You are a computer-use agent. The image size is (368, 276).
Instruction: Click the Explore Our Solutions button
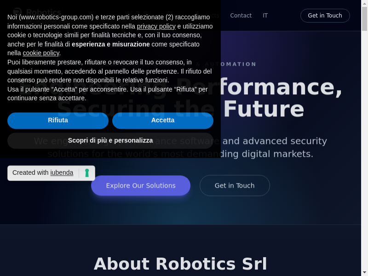pos(141,185)
